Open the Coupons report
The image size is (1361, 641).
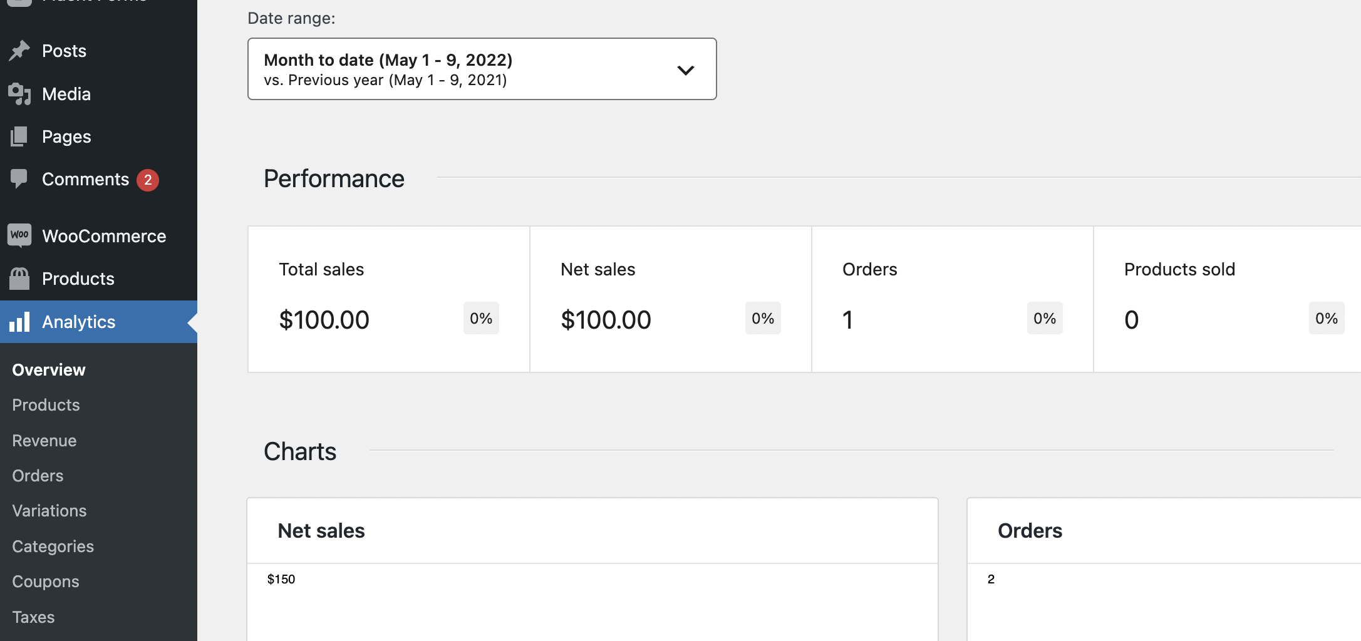pyautogui.click(x=45, y=582)
